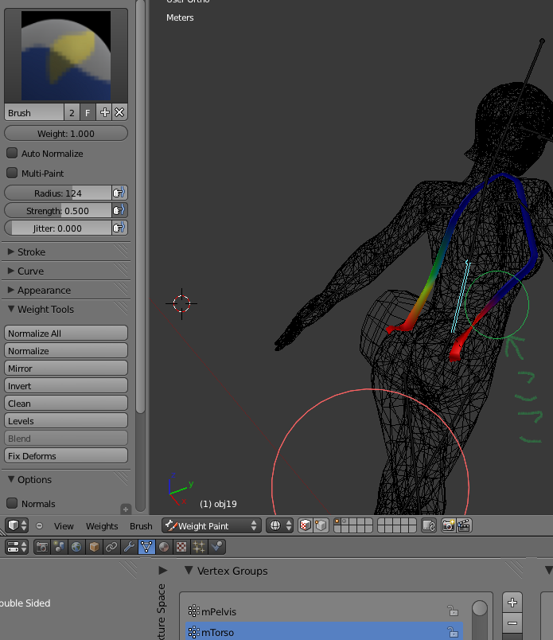The width and height of the screenshot is (553, 640).
Task: Switch to Render properties tab
Action: click(x=41, y=547)
